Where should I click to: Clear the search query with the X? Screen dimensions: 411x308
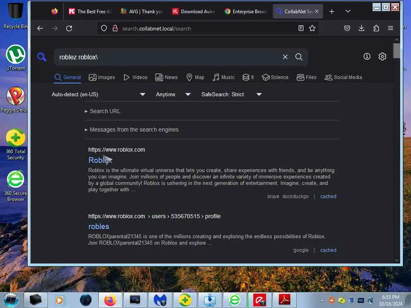(285, 57)
